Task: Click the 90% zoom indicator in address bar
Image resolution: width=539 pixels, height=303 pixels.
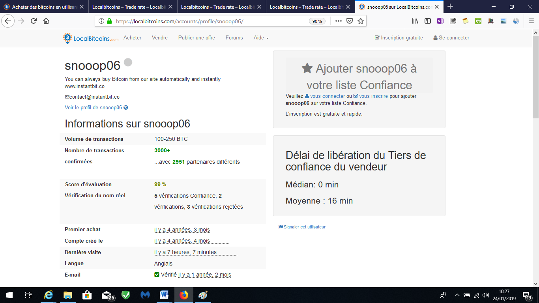Action: coord(318,21)
